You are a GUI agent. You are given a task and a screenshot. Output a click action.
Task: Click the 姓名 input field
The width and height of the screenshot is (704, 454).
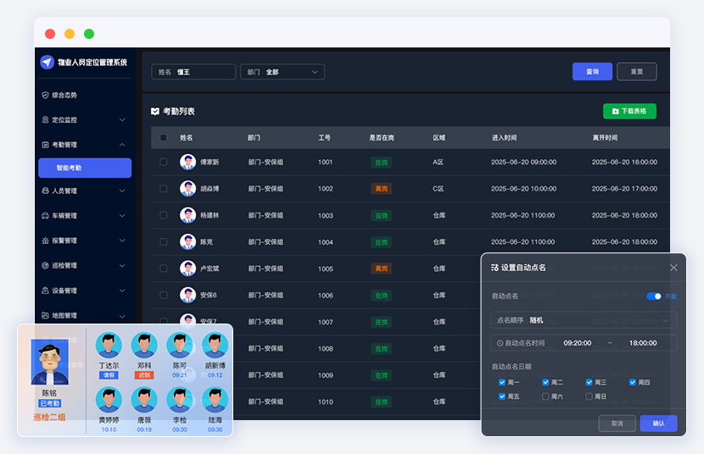tap(204, 72)
